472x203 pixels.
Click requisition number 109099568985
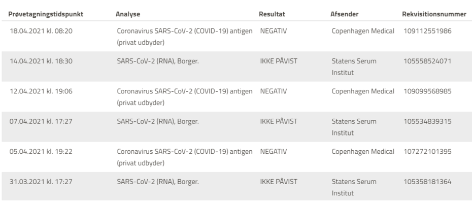427,92
